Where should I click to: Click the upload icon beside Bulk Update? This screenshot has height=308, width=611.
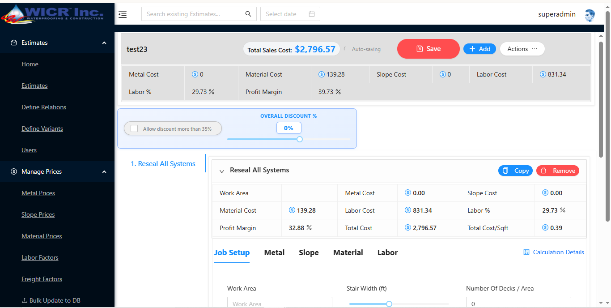point(25,300)
